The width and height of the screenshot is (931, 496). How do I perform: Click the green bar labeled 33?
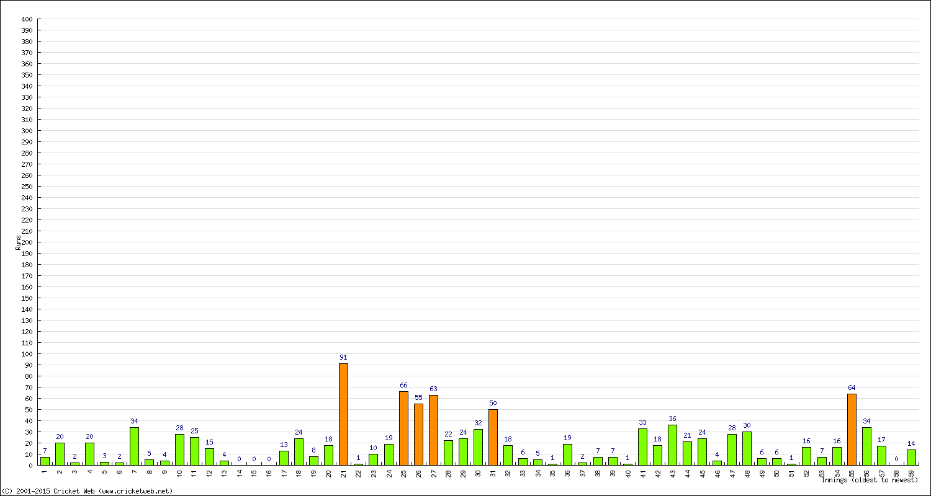pos(642,446)
